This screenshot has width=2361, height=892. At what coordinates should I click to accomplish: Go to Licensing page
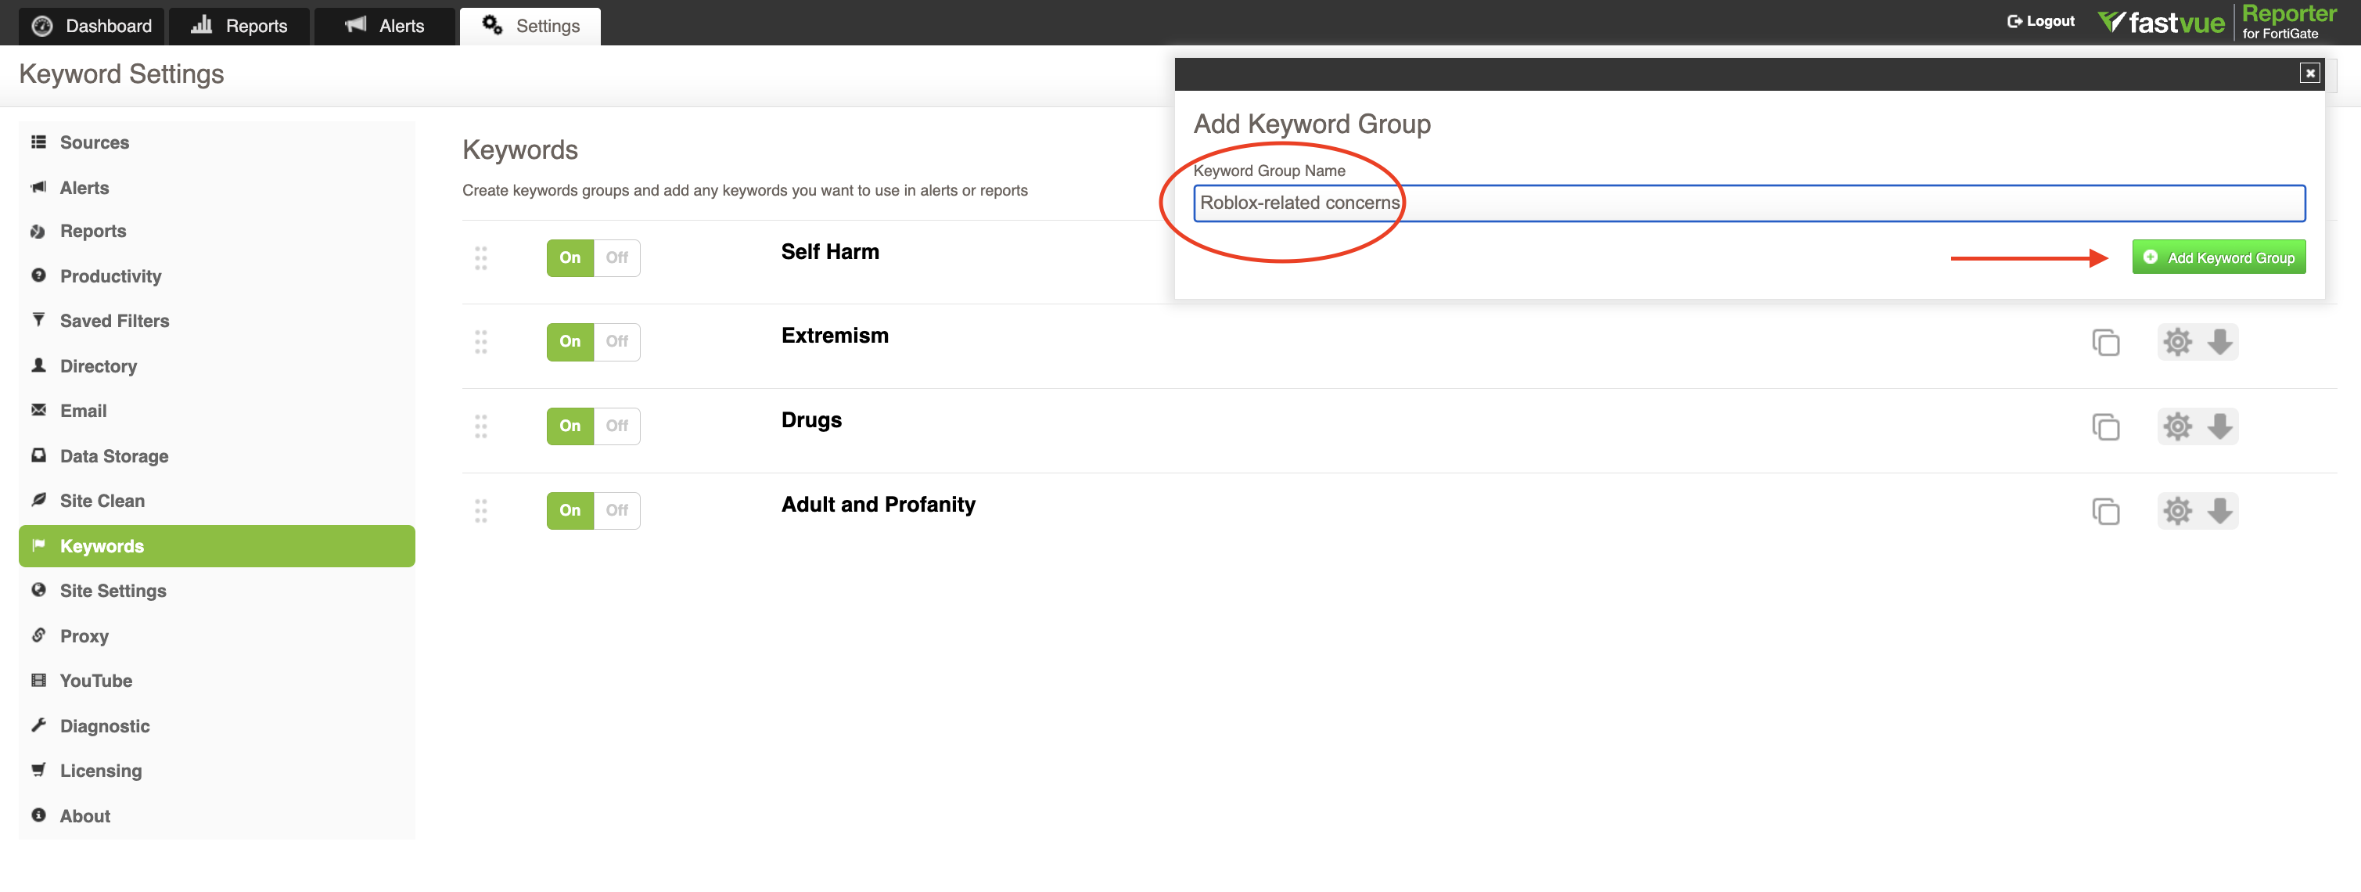coord(216,770)
